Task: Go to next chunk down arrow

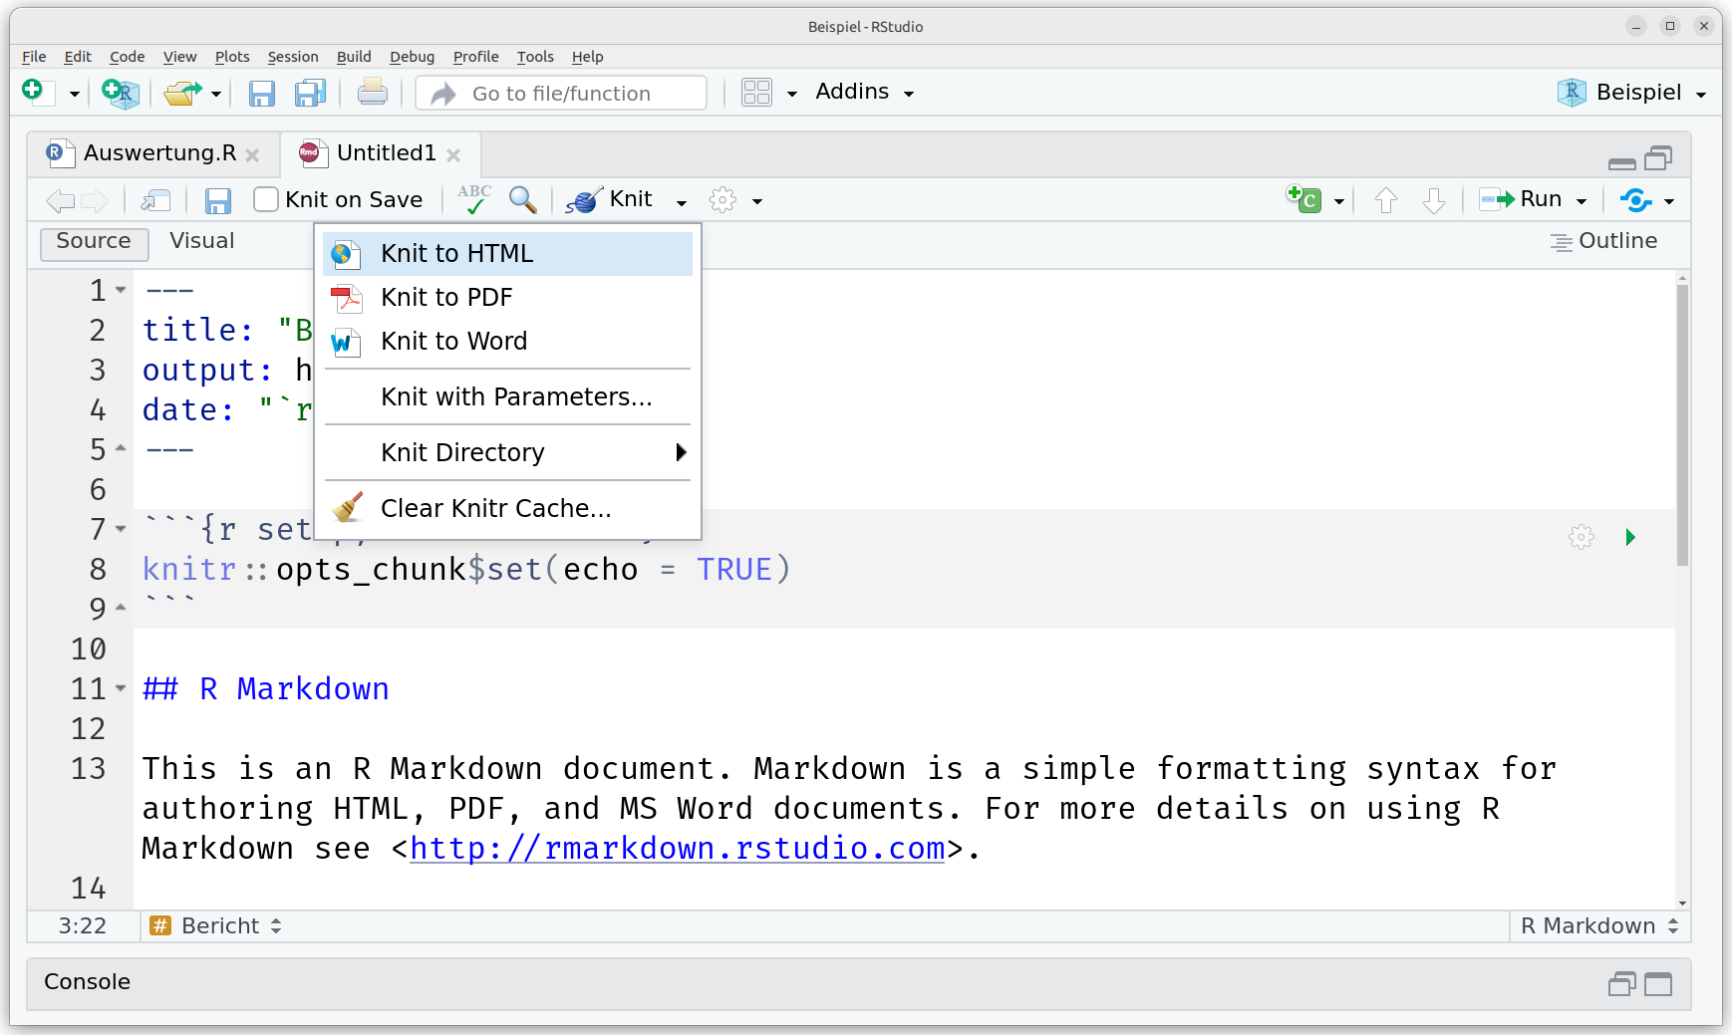Action: [1433, 200]
